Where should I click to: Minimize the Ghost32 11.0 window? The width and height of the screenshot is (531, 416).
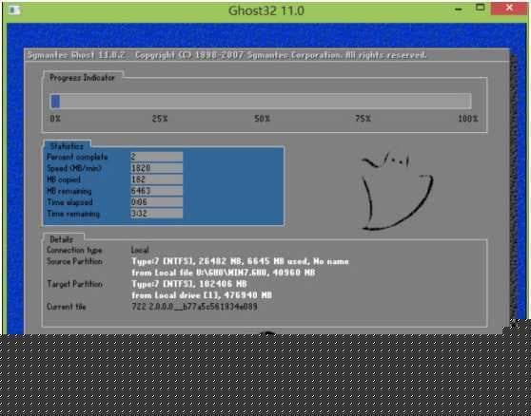coord(459,9)
